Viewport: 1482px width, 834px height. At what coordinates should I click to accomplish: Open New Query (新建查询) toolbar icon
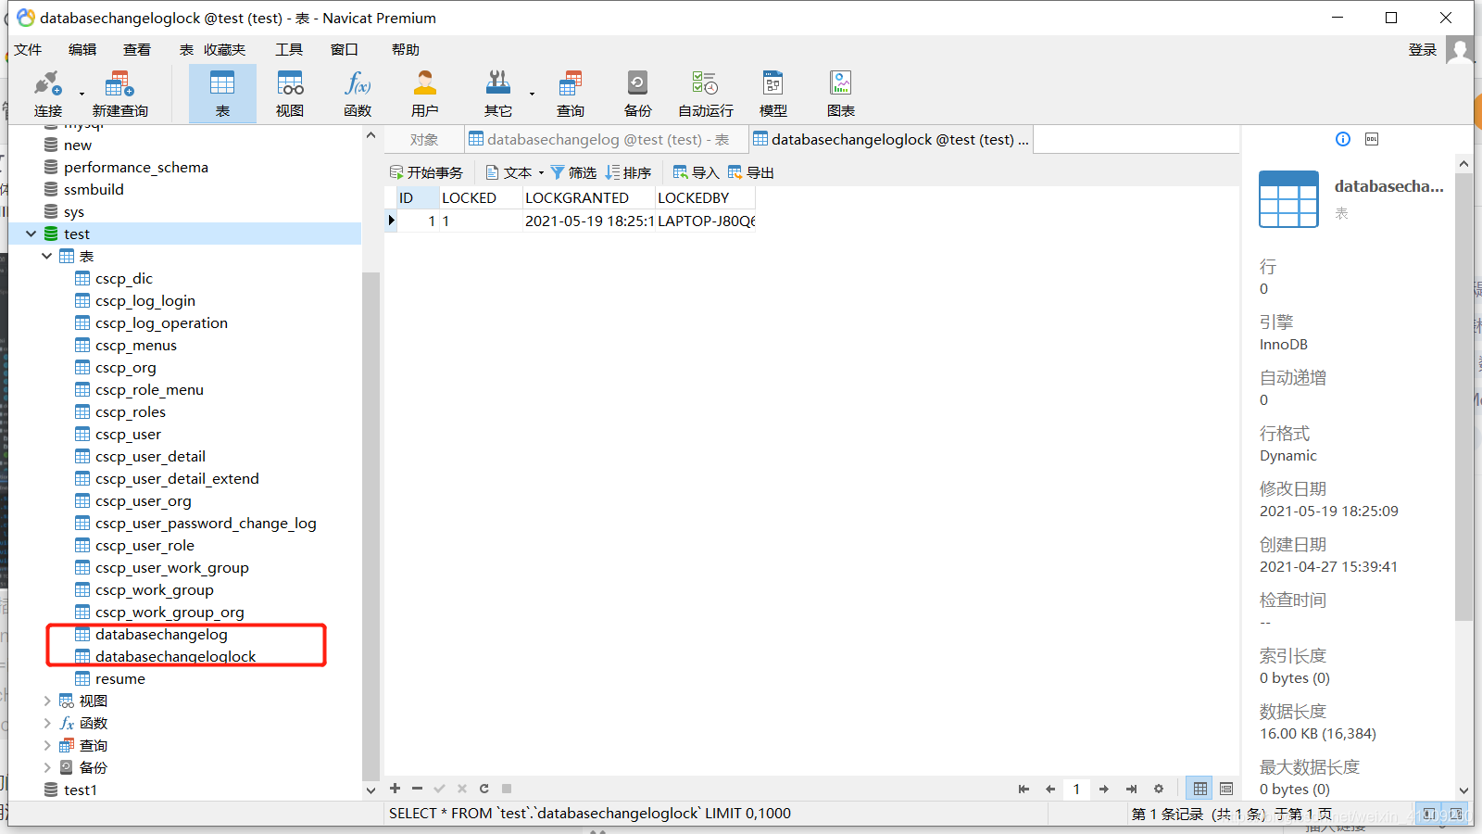(119, 94)
